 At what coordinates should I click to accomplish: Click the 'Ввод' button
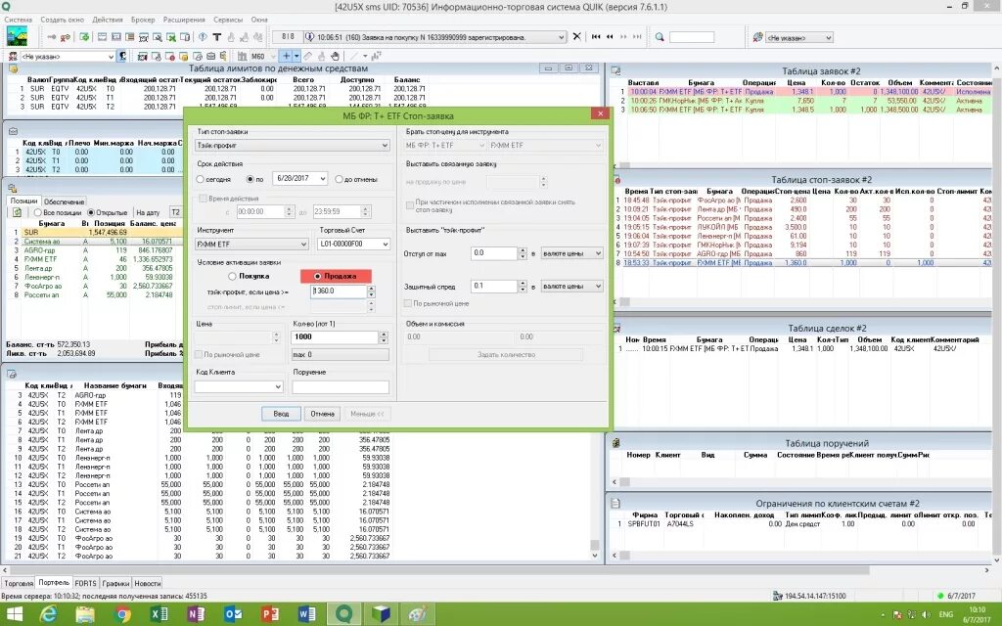[x=281, y=414]
